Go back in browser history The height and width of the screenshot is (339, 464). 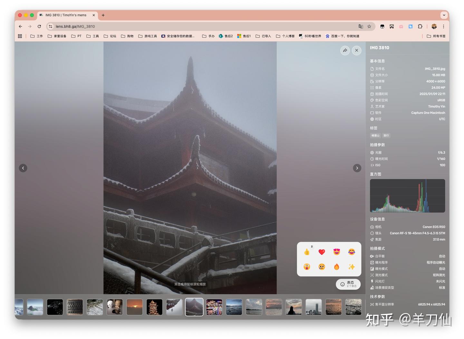21,26
